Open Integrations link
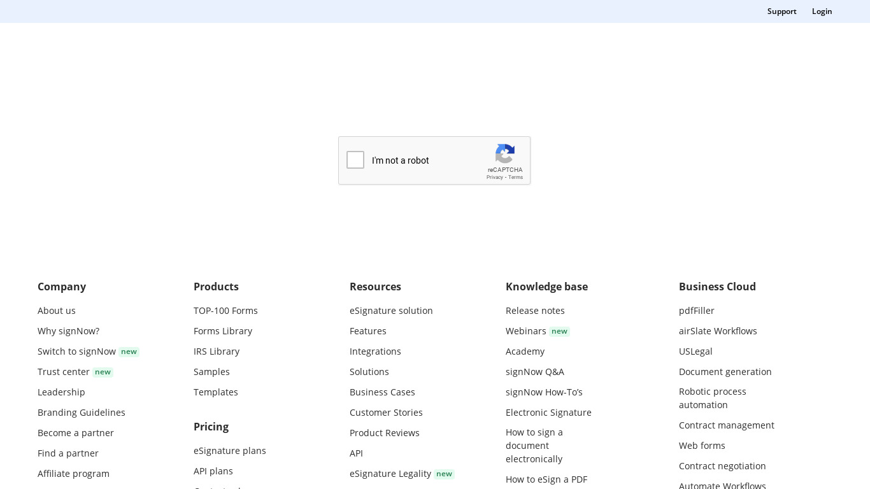 (x=375, y=351)
